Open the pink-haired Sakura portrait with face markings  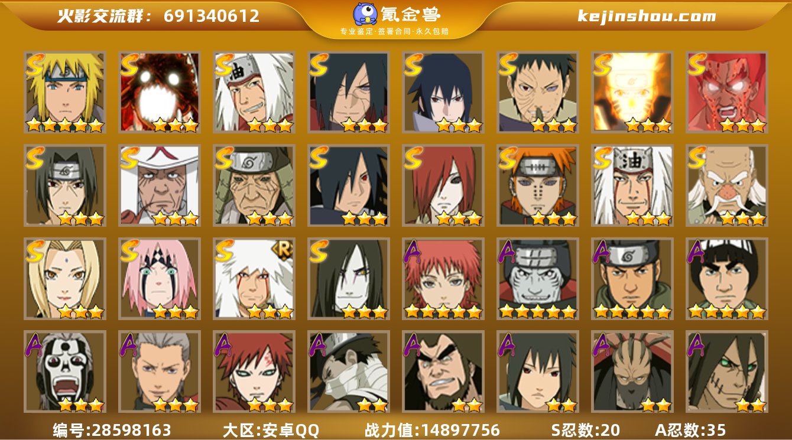(160, 279)
